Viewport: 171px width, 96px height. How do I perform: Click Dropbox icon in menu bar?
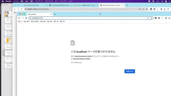153,1
